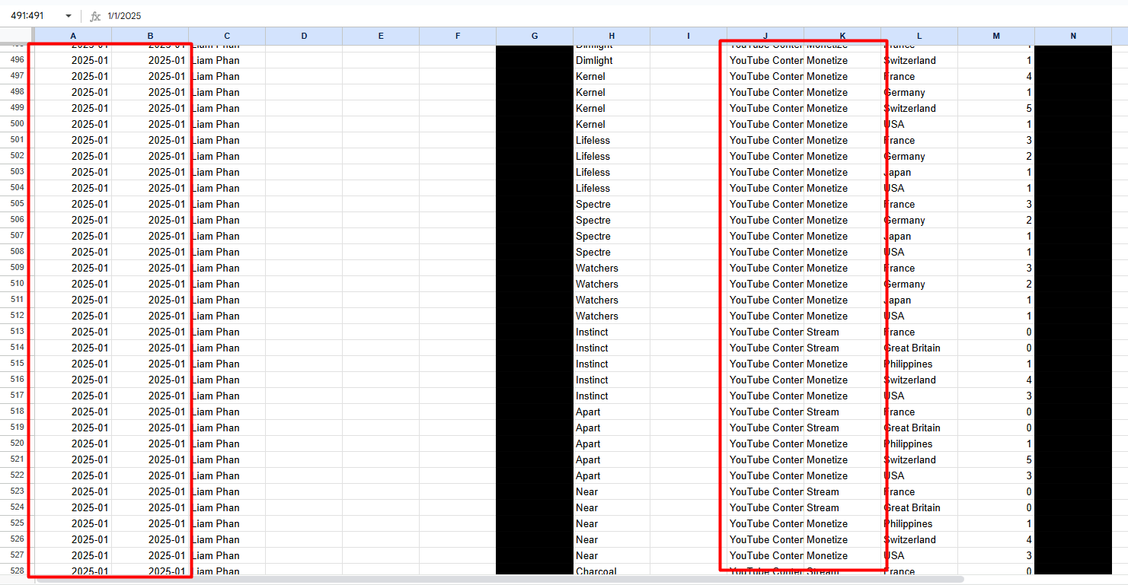Select the Lifeless cell in row 501

coord(611,140)
